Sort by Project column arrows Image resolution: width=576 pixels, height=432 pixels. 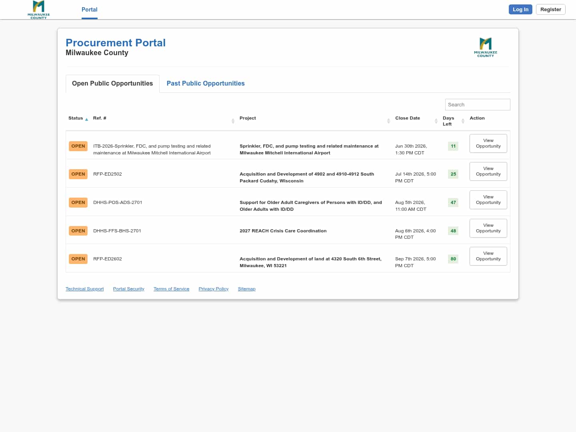388,121
